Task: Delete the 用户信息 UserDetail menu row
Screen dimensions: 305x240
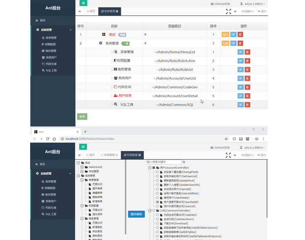Action: point(247,96)
